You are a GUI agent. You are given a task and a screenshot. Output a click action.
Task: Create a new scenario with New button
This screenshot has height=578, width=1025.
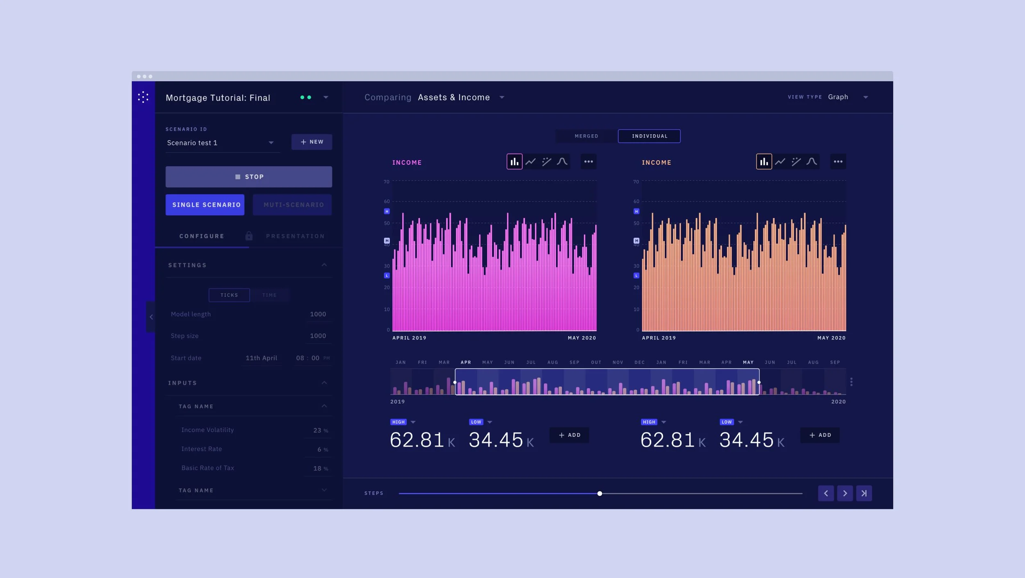click(x=312, y=142)
